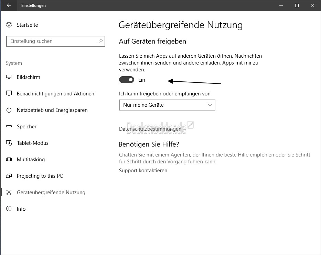Click the 'Auf Geräten freigeben' heading
The image size is (321, 255).
pos(152,42)
